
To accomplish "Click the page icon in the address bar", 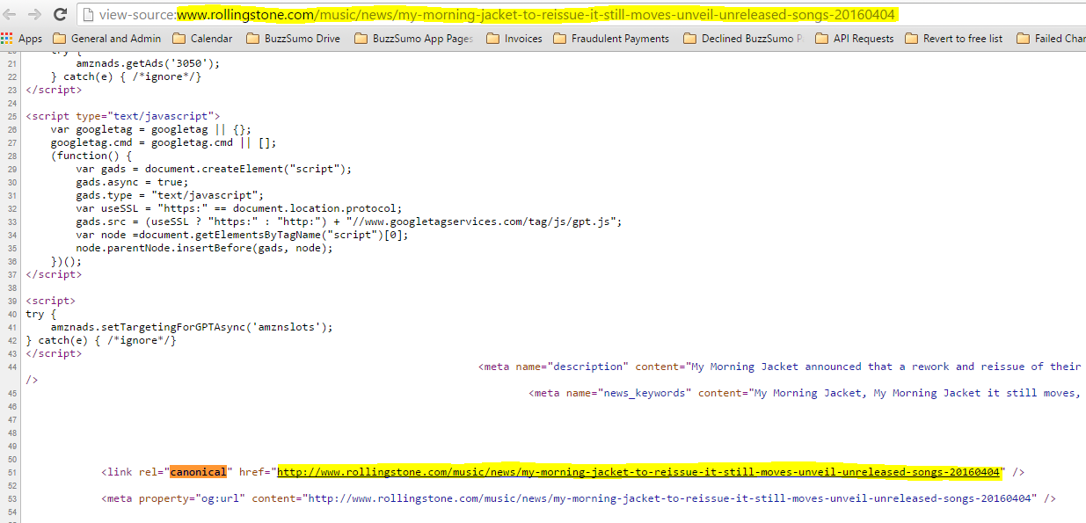I will [89, 15].
